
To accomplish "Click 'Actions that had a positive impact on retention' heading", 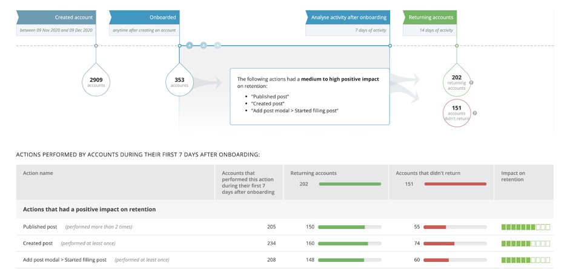I will click(x=89, y=210).
